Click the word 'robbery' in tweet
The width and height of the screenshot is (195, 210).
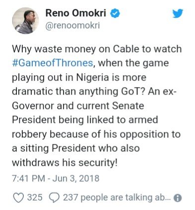coord(29,134)
